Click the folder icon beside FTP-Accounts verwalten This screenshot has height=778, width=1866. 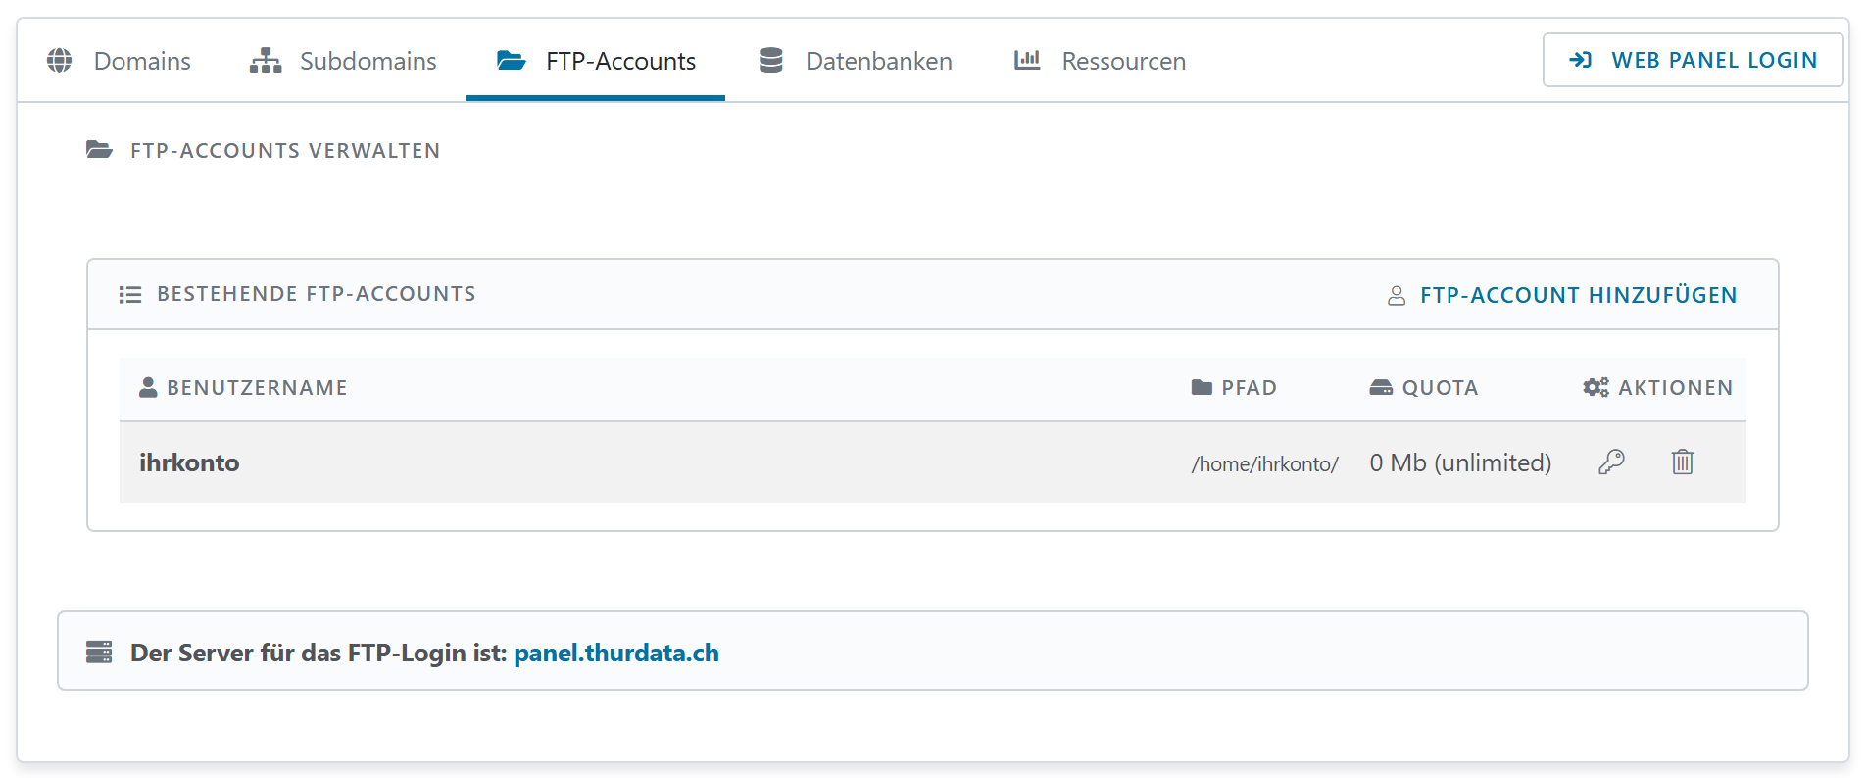99,150
